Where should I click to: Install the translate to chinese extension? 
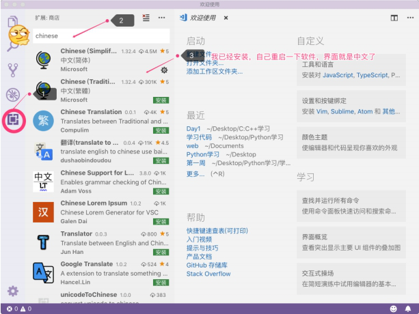tap(161, 161)
